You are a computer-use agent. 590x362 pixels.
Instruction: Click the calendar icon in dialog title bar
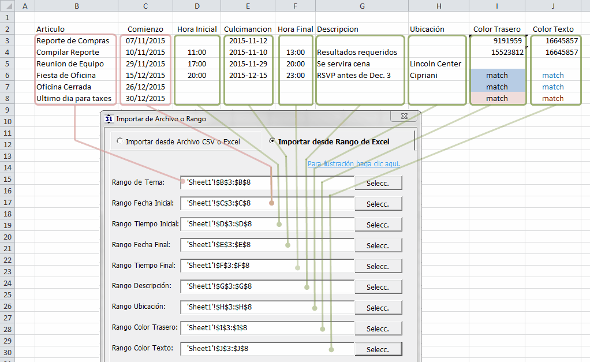(109, 119)
